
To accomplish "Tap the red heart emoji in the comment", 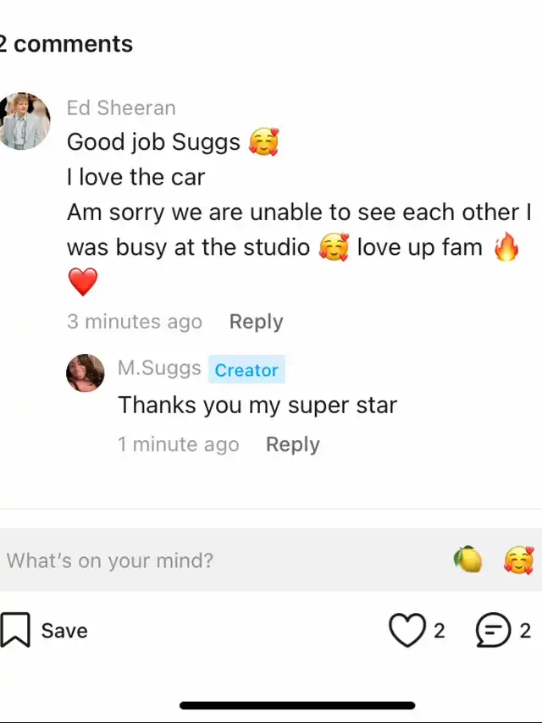I will point(82,282).
